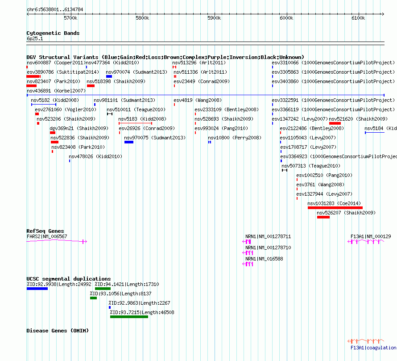This screenshot has width=397, height=361.
Task: Select the F13A1|NM_000129 RefSeq gene label
Action: 371,236
